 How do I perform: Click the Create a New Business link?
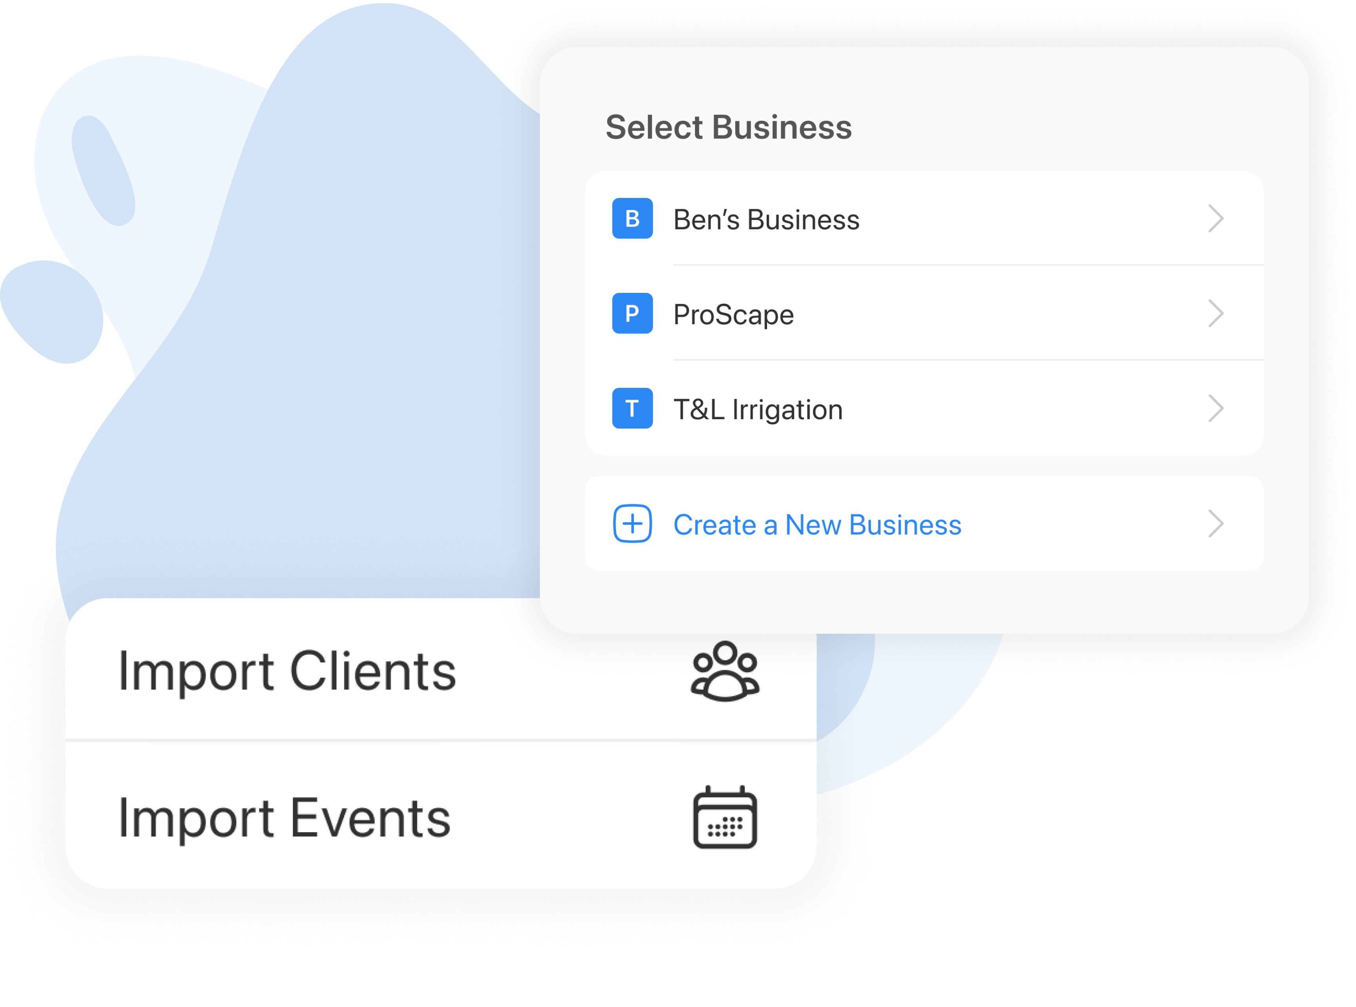point(817,524)
